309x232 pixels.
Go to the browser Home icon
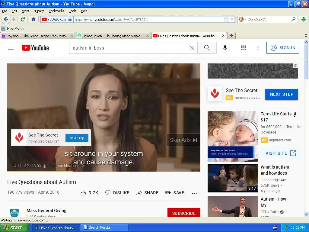[34, 19]
